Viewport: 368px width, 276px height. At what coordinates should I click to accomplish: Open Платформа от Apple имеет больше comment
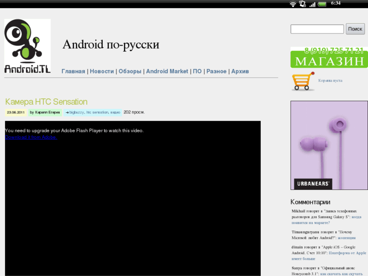tap(329, 256)
